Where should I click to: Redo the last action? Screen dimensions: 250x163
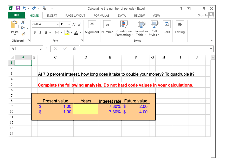click(x=34, y=8)
